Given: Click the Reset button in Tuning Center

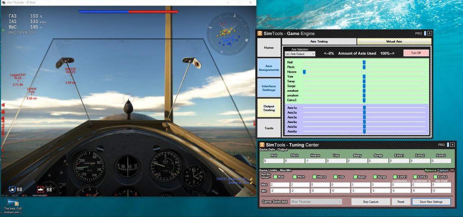Looking at the screenshot, I should 401,202.
